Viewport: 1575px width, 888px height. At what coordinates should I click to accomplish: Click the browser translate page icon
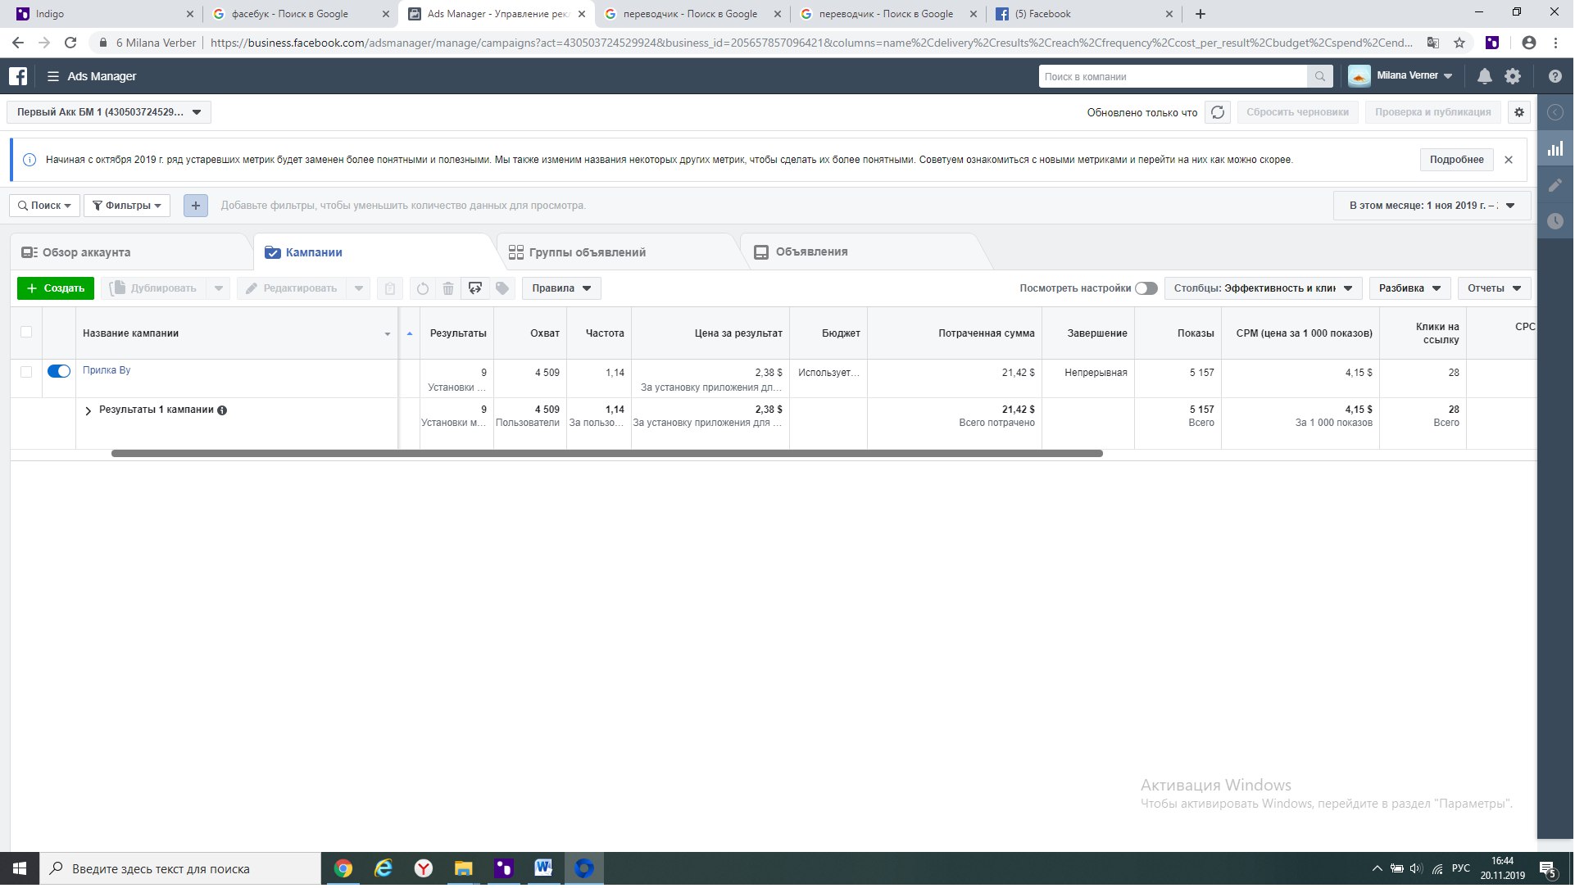tap(1433, 43)
